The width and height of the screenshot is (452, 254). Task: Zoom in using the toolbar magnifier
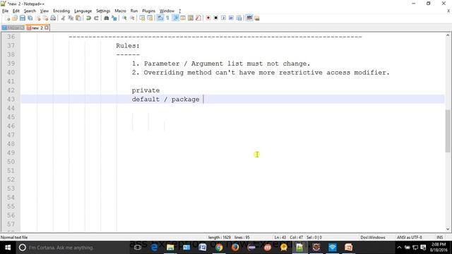tap(124, 18)
